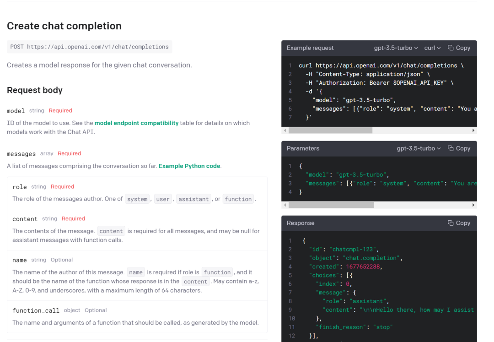The width and height of the screenshot is (494, 342).
Task: Open the gpt-3.5-turbo dropdown in Parameters panel
Action: coord(419,148)
